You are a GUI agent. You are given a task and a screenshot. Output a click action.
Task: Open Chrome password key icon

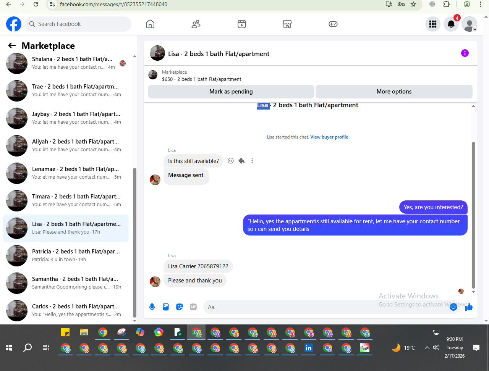[401, 4]
